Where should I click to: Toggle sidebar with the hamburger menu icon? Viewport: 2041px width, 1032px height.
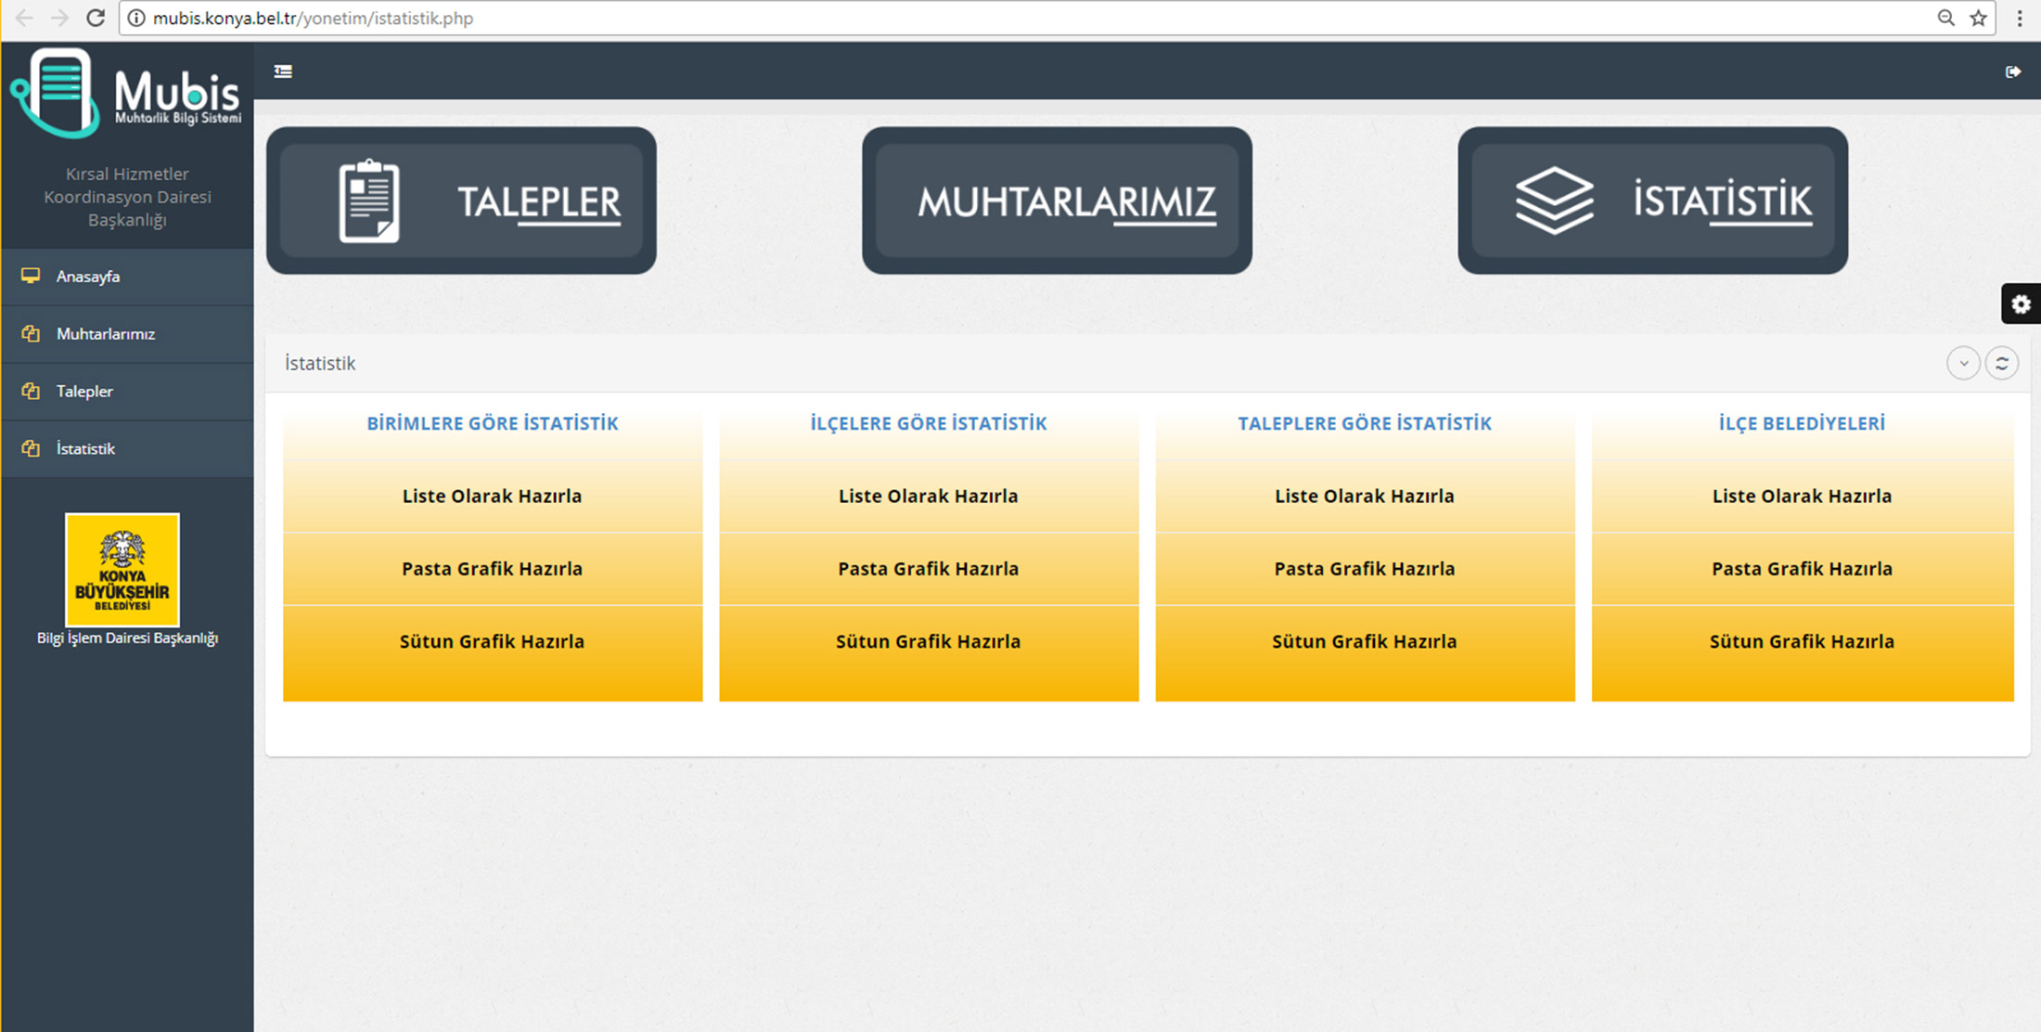click(x=283, y=71)
